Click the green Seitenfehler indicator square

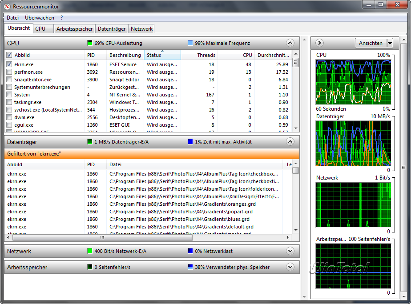90,267
